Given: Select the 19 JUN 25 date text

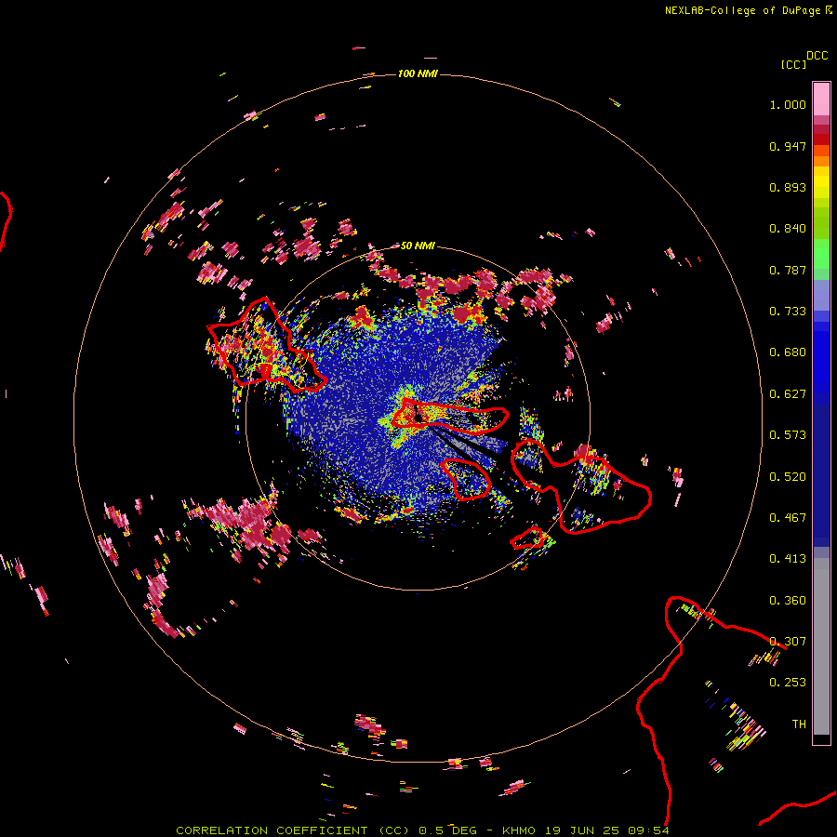Looking at the screenshot, I should click(582, 830).
